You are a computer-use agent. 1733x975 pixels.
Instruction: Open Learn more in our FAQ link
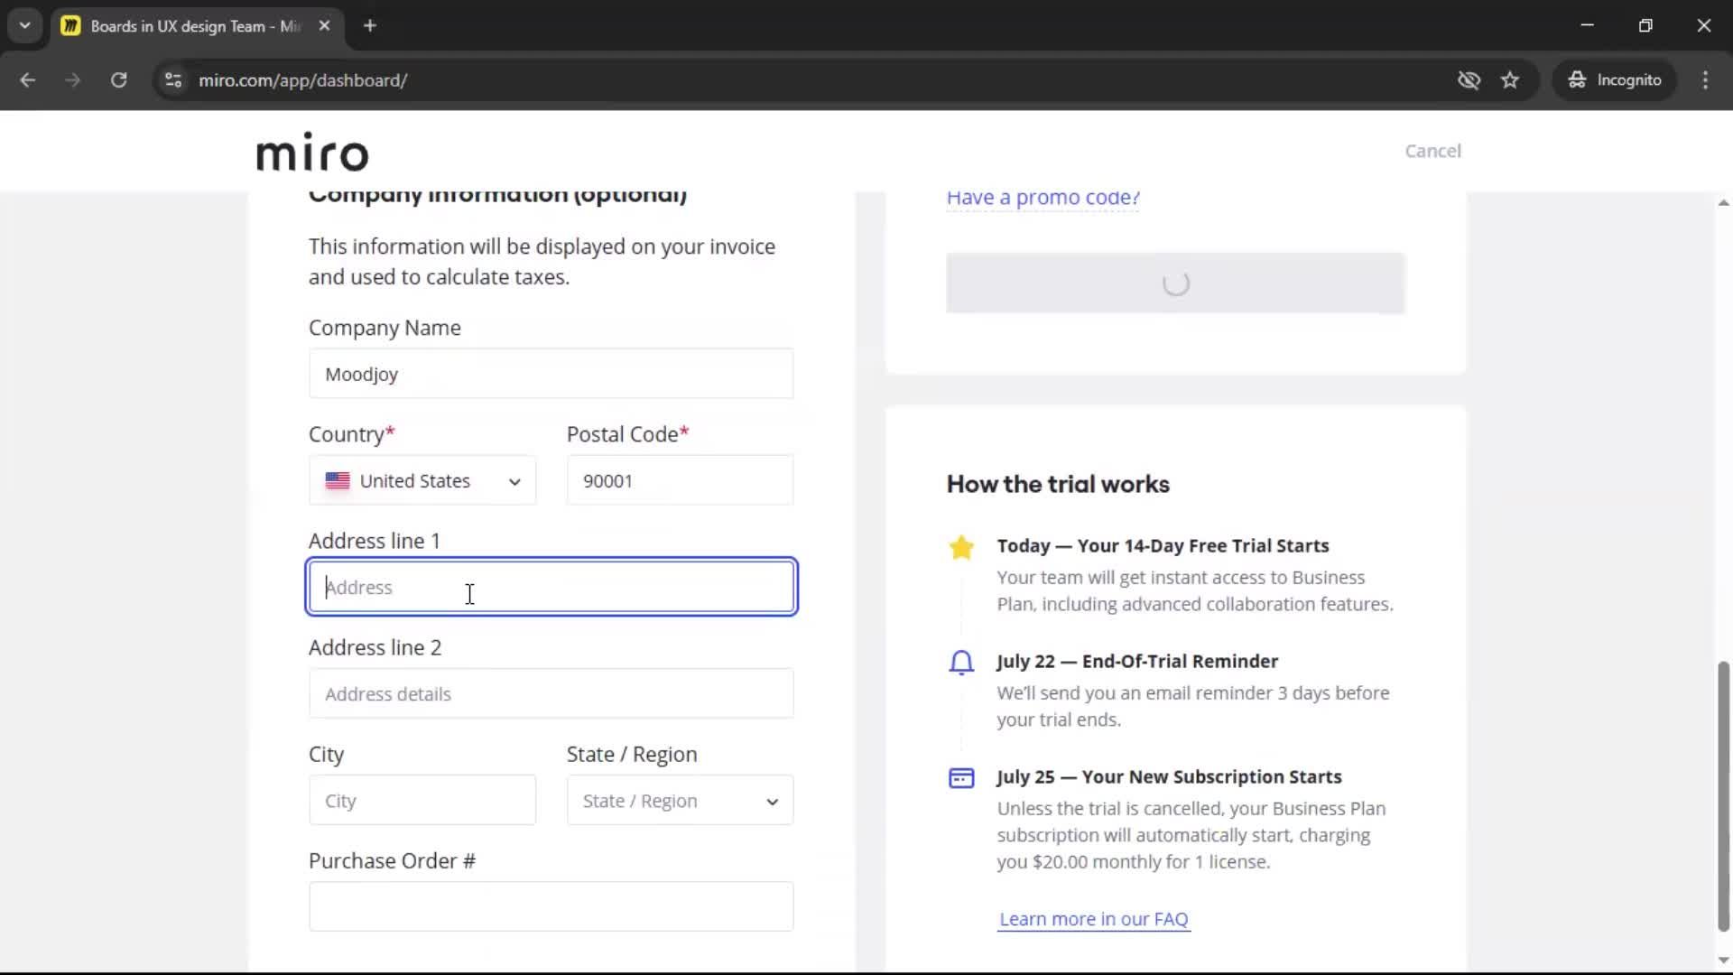(1093, 919)
